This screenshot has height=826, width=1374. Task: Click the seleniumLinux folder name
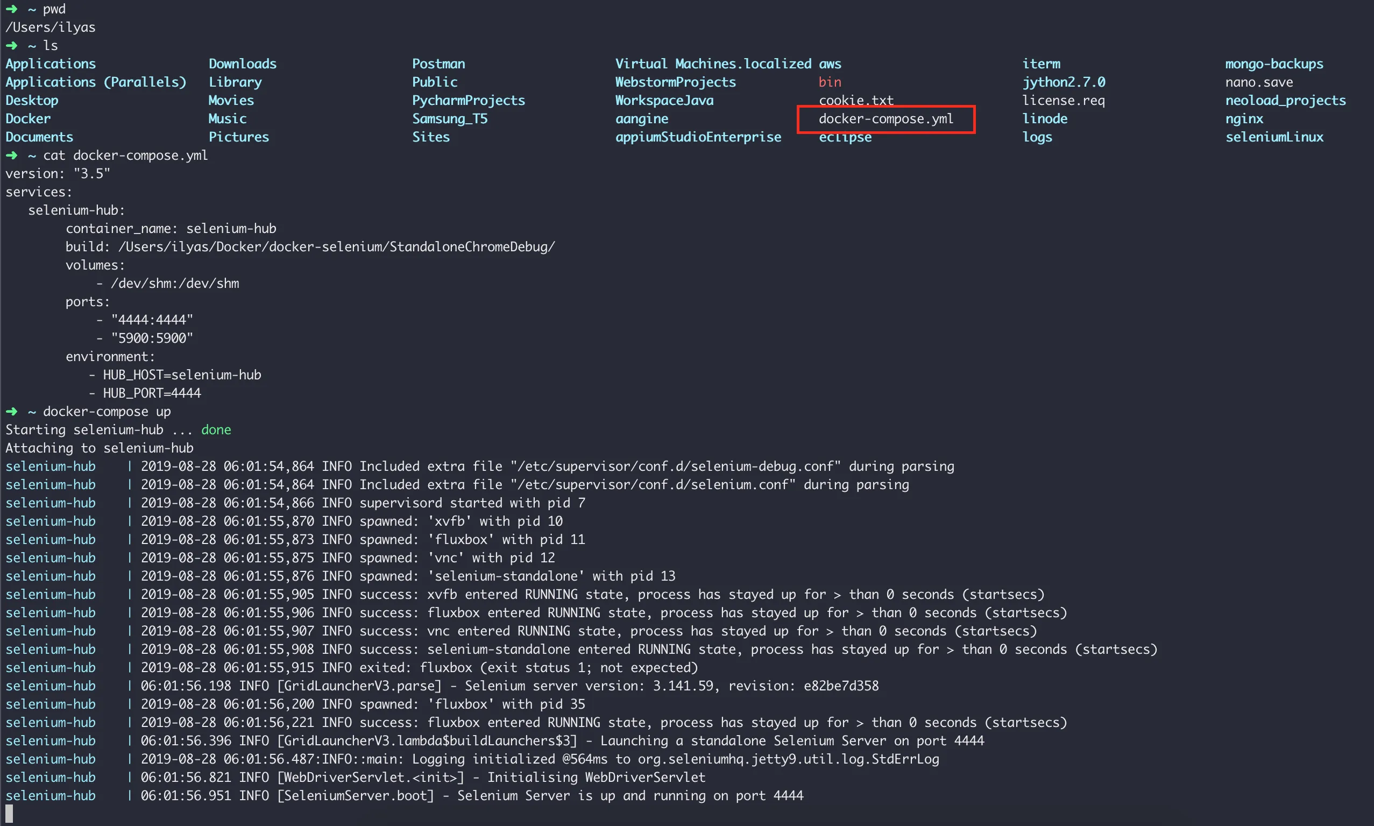coord(1274,137)
